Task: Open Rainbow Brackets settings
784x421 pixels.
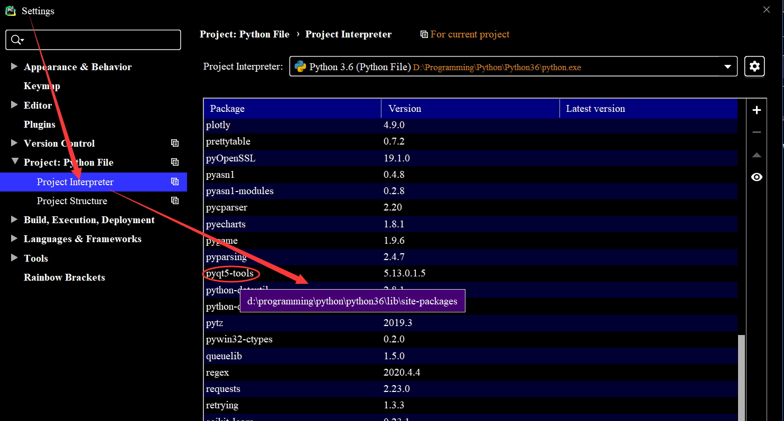Action: point(64,278)
